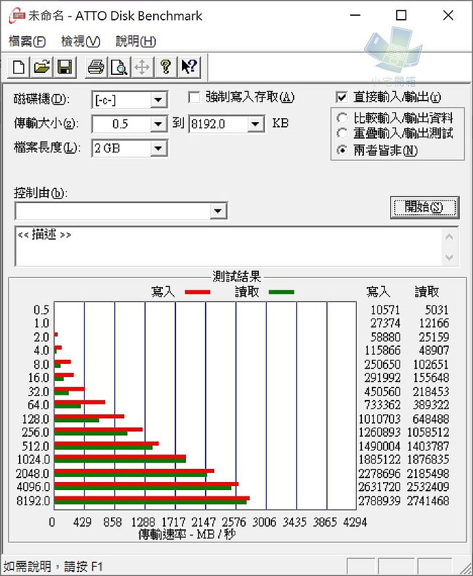
Task: Click the Print toolbar icon
Action: pos(96,67)
